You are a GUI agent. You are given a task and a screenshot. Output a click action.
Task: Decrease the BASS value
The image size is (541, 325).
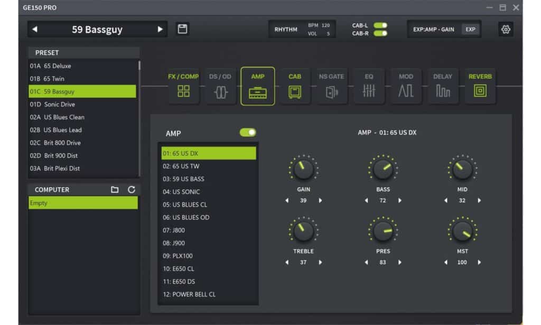(x=366, y=200)
